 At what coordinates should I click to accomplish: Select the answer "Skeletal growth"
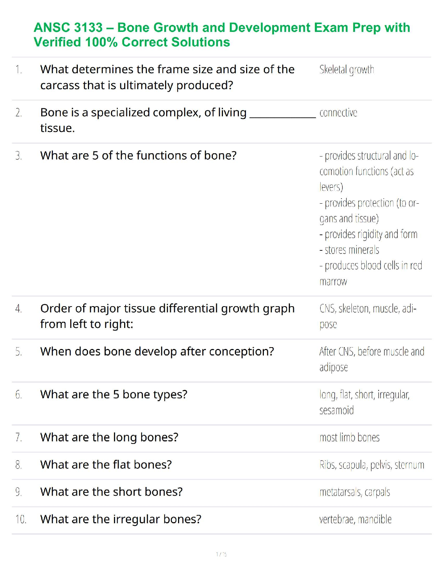click(x=346, y=70)
